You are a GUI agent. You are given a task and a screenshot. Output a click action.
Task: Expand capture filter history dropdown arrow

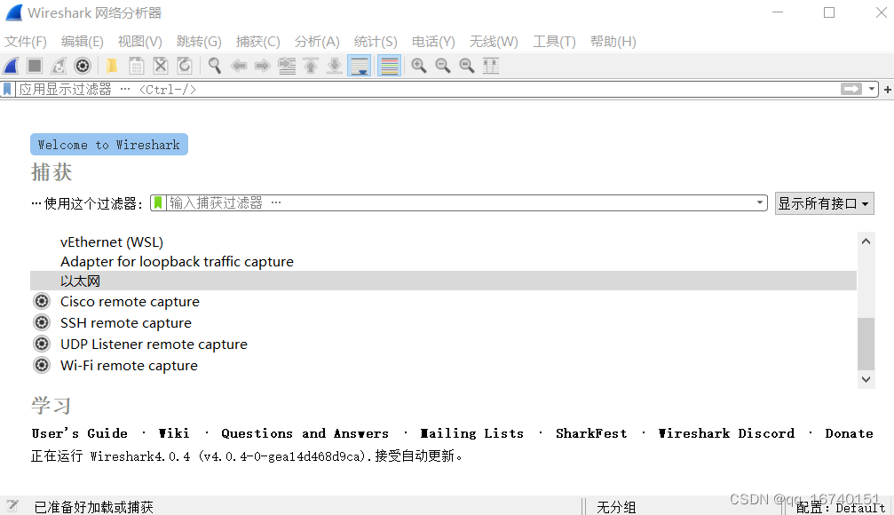[759, 203]
